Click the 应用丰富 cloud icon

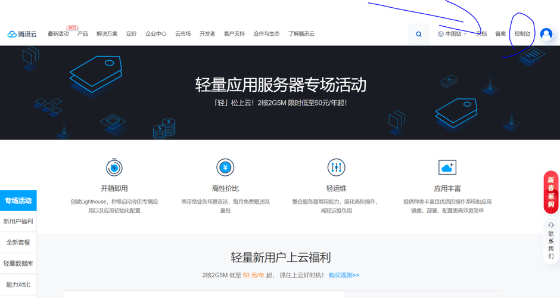tap(447, 167)
